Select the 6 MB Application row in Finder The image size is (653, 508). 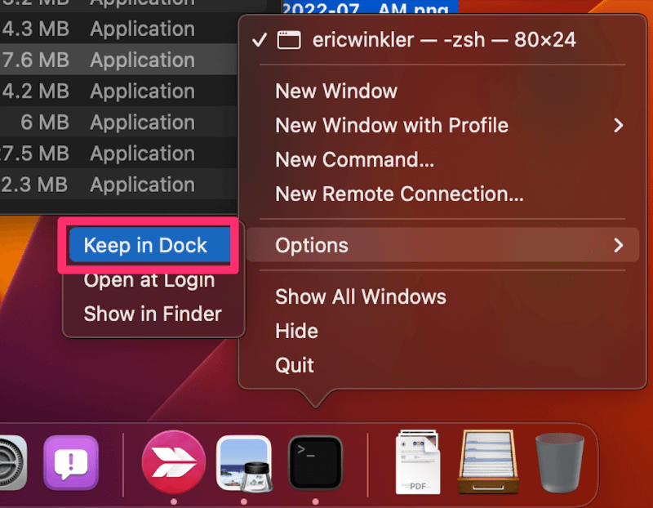coord(118,123)
